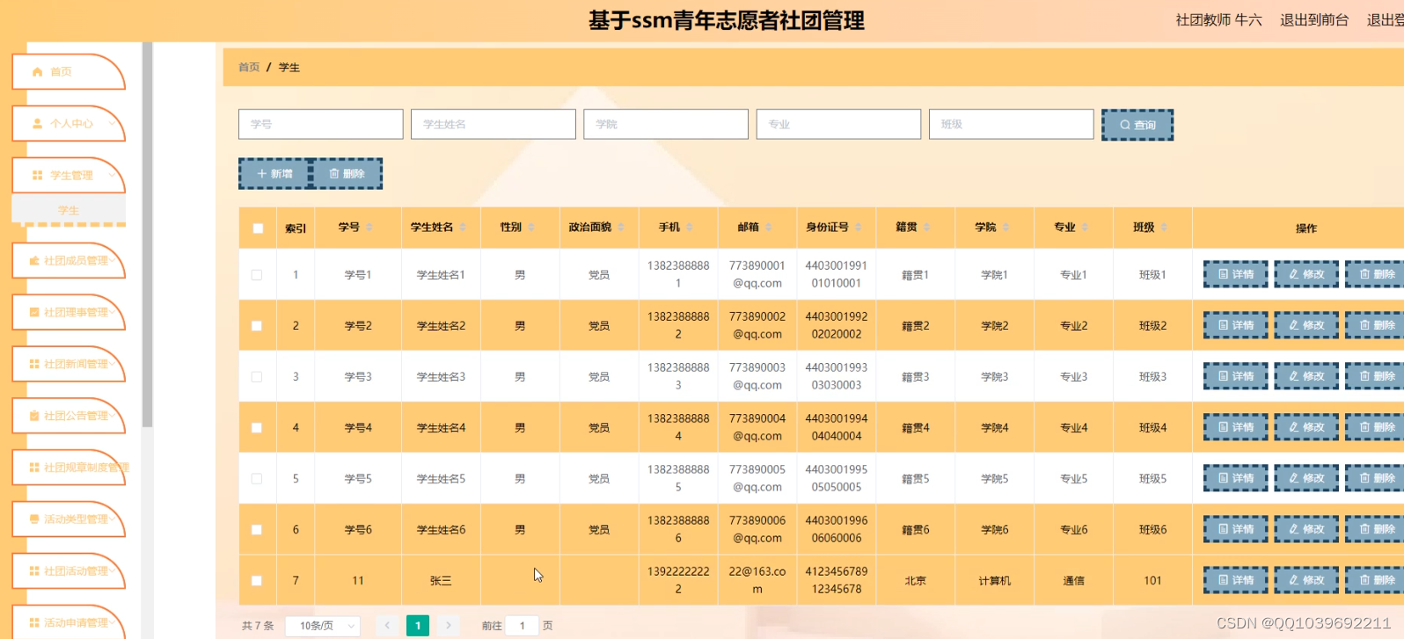The image size is (1404, 639).
Task: Focus the 学生姓名 search field
Action: pyautogui.click(x=494, y=124)
